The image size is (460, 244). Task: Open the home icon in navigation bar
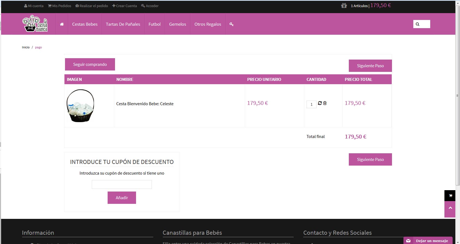pos(62,24)
